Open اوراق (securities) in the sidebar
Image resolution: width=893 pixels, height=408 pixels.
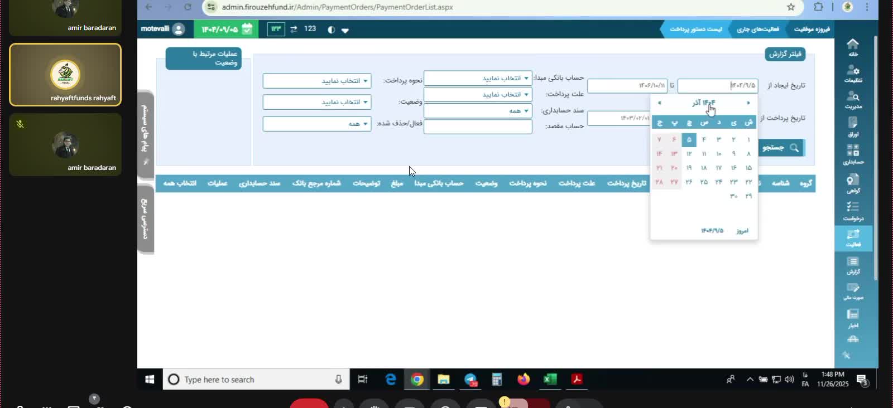point(853,127)
